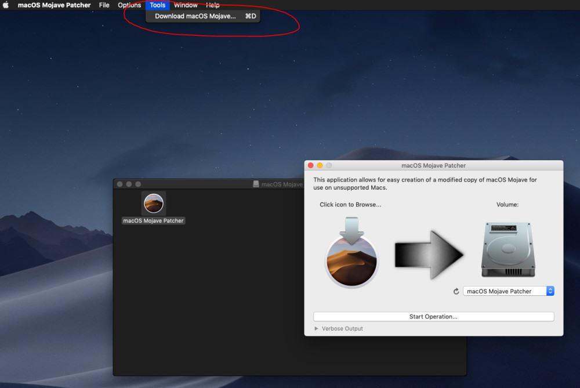This screenshot has height=388, width=580.
Task: Click the Mojave installer icon to browse
Action: tap(351, 252)
